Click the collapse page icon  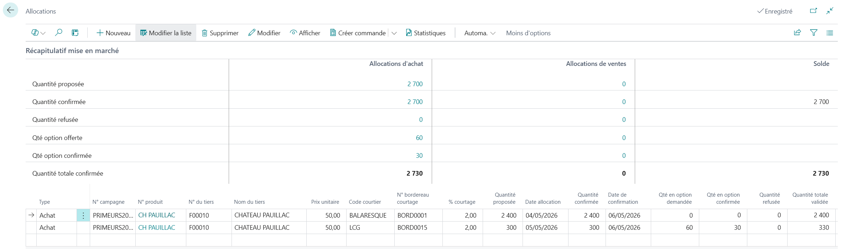(830, 11)
